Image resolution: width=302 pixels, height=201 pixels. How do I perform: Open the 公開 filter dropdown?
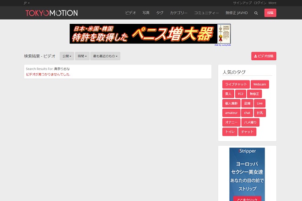[67, 56]
